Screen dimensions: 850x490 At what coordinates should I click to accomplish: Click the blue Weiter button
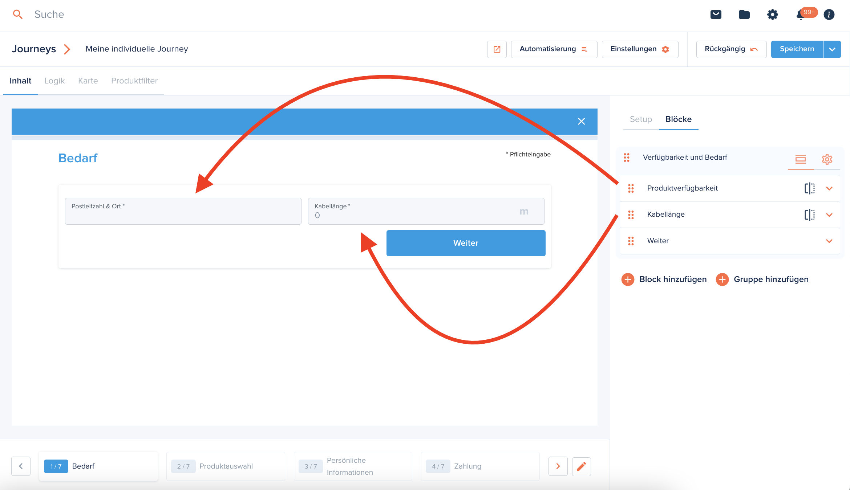[x=466, y=243]
